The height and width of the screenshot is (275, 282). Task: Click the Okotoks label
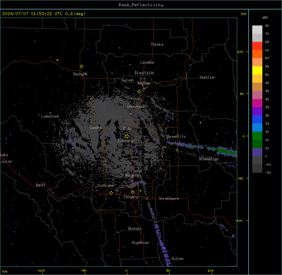135,229
